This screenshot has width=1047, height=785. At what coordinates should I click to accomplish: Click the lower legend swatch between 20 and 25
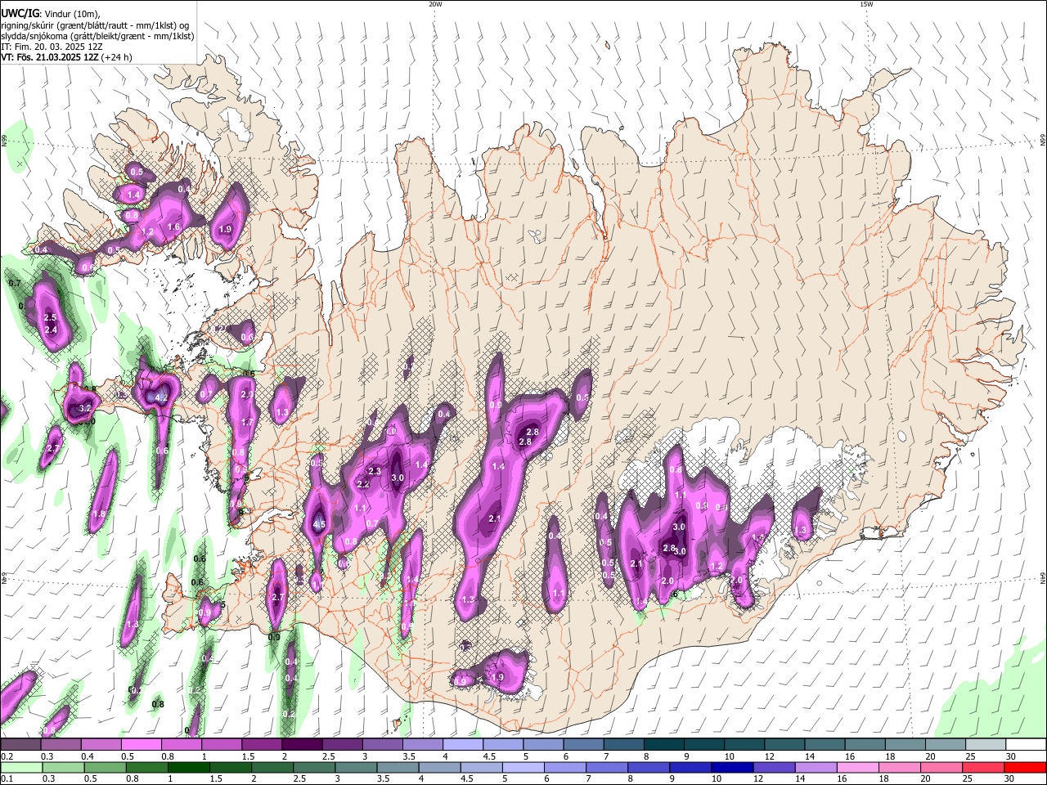[x=941, y=767]
